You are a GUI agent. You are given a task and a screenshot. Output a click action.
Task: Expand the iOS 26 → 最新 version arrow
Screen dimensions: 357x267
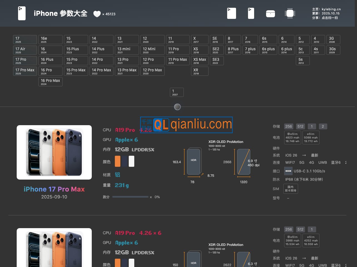click(304, 155)
